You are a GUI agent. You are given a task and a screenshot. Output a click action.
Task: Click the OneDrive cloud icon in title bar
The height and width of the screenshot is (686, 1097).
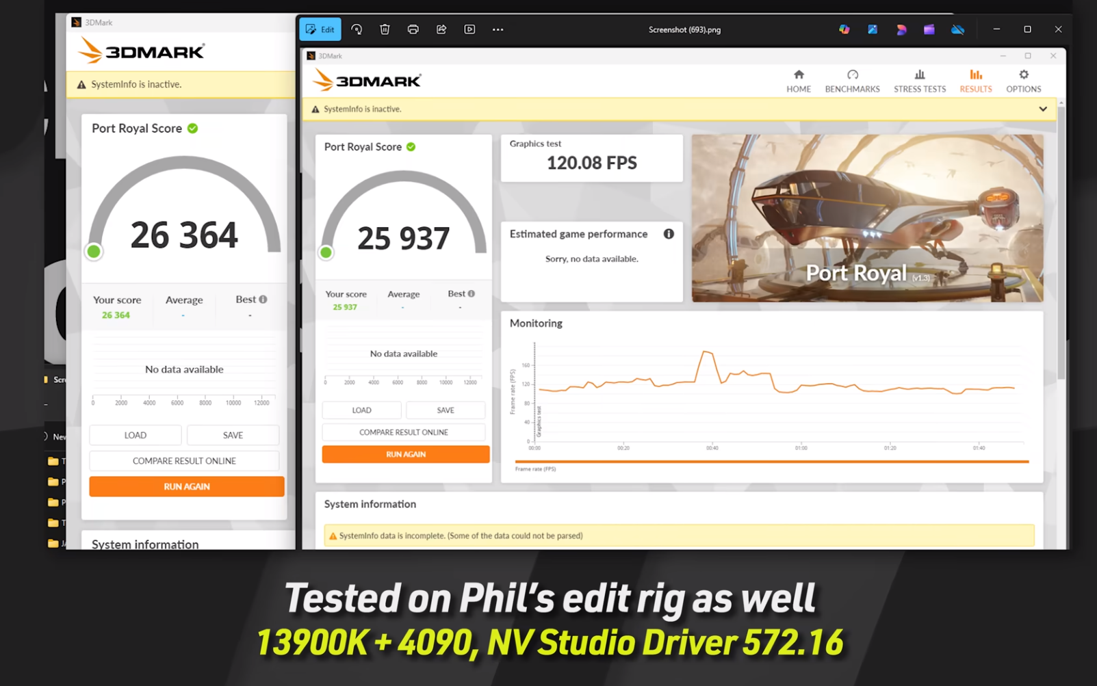click(x=957, y=29)
